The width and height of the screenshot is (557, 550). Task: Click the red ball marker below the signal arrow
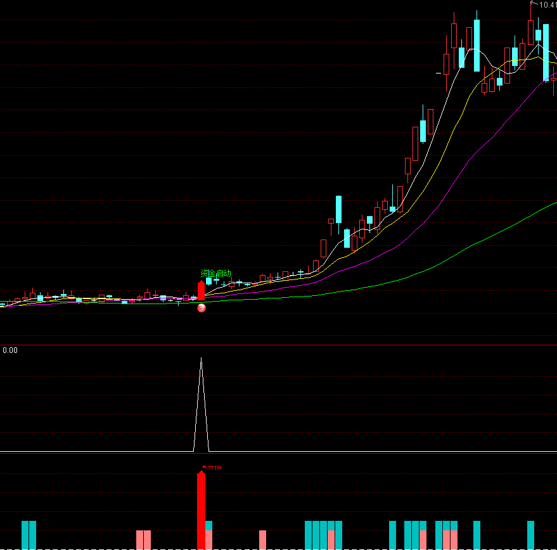pos(202,308)
